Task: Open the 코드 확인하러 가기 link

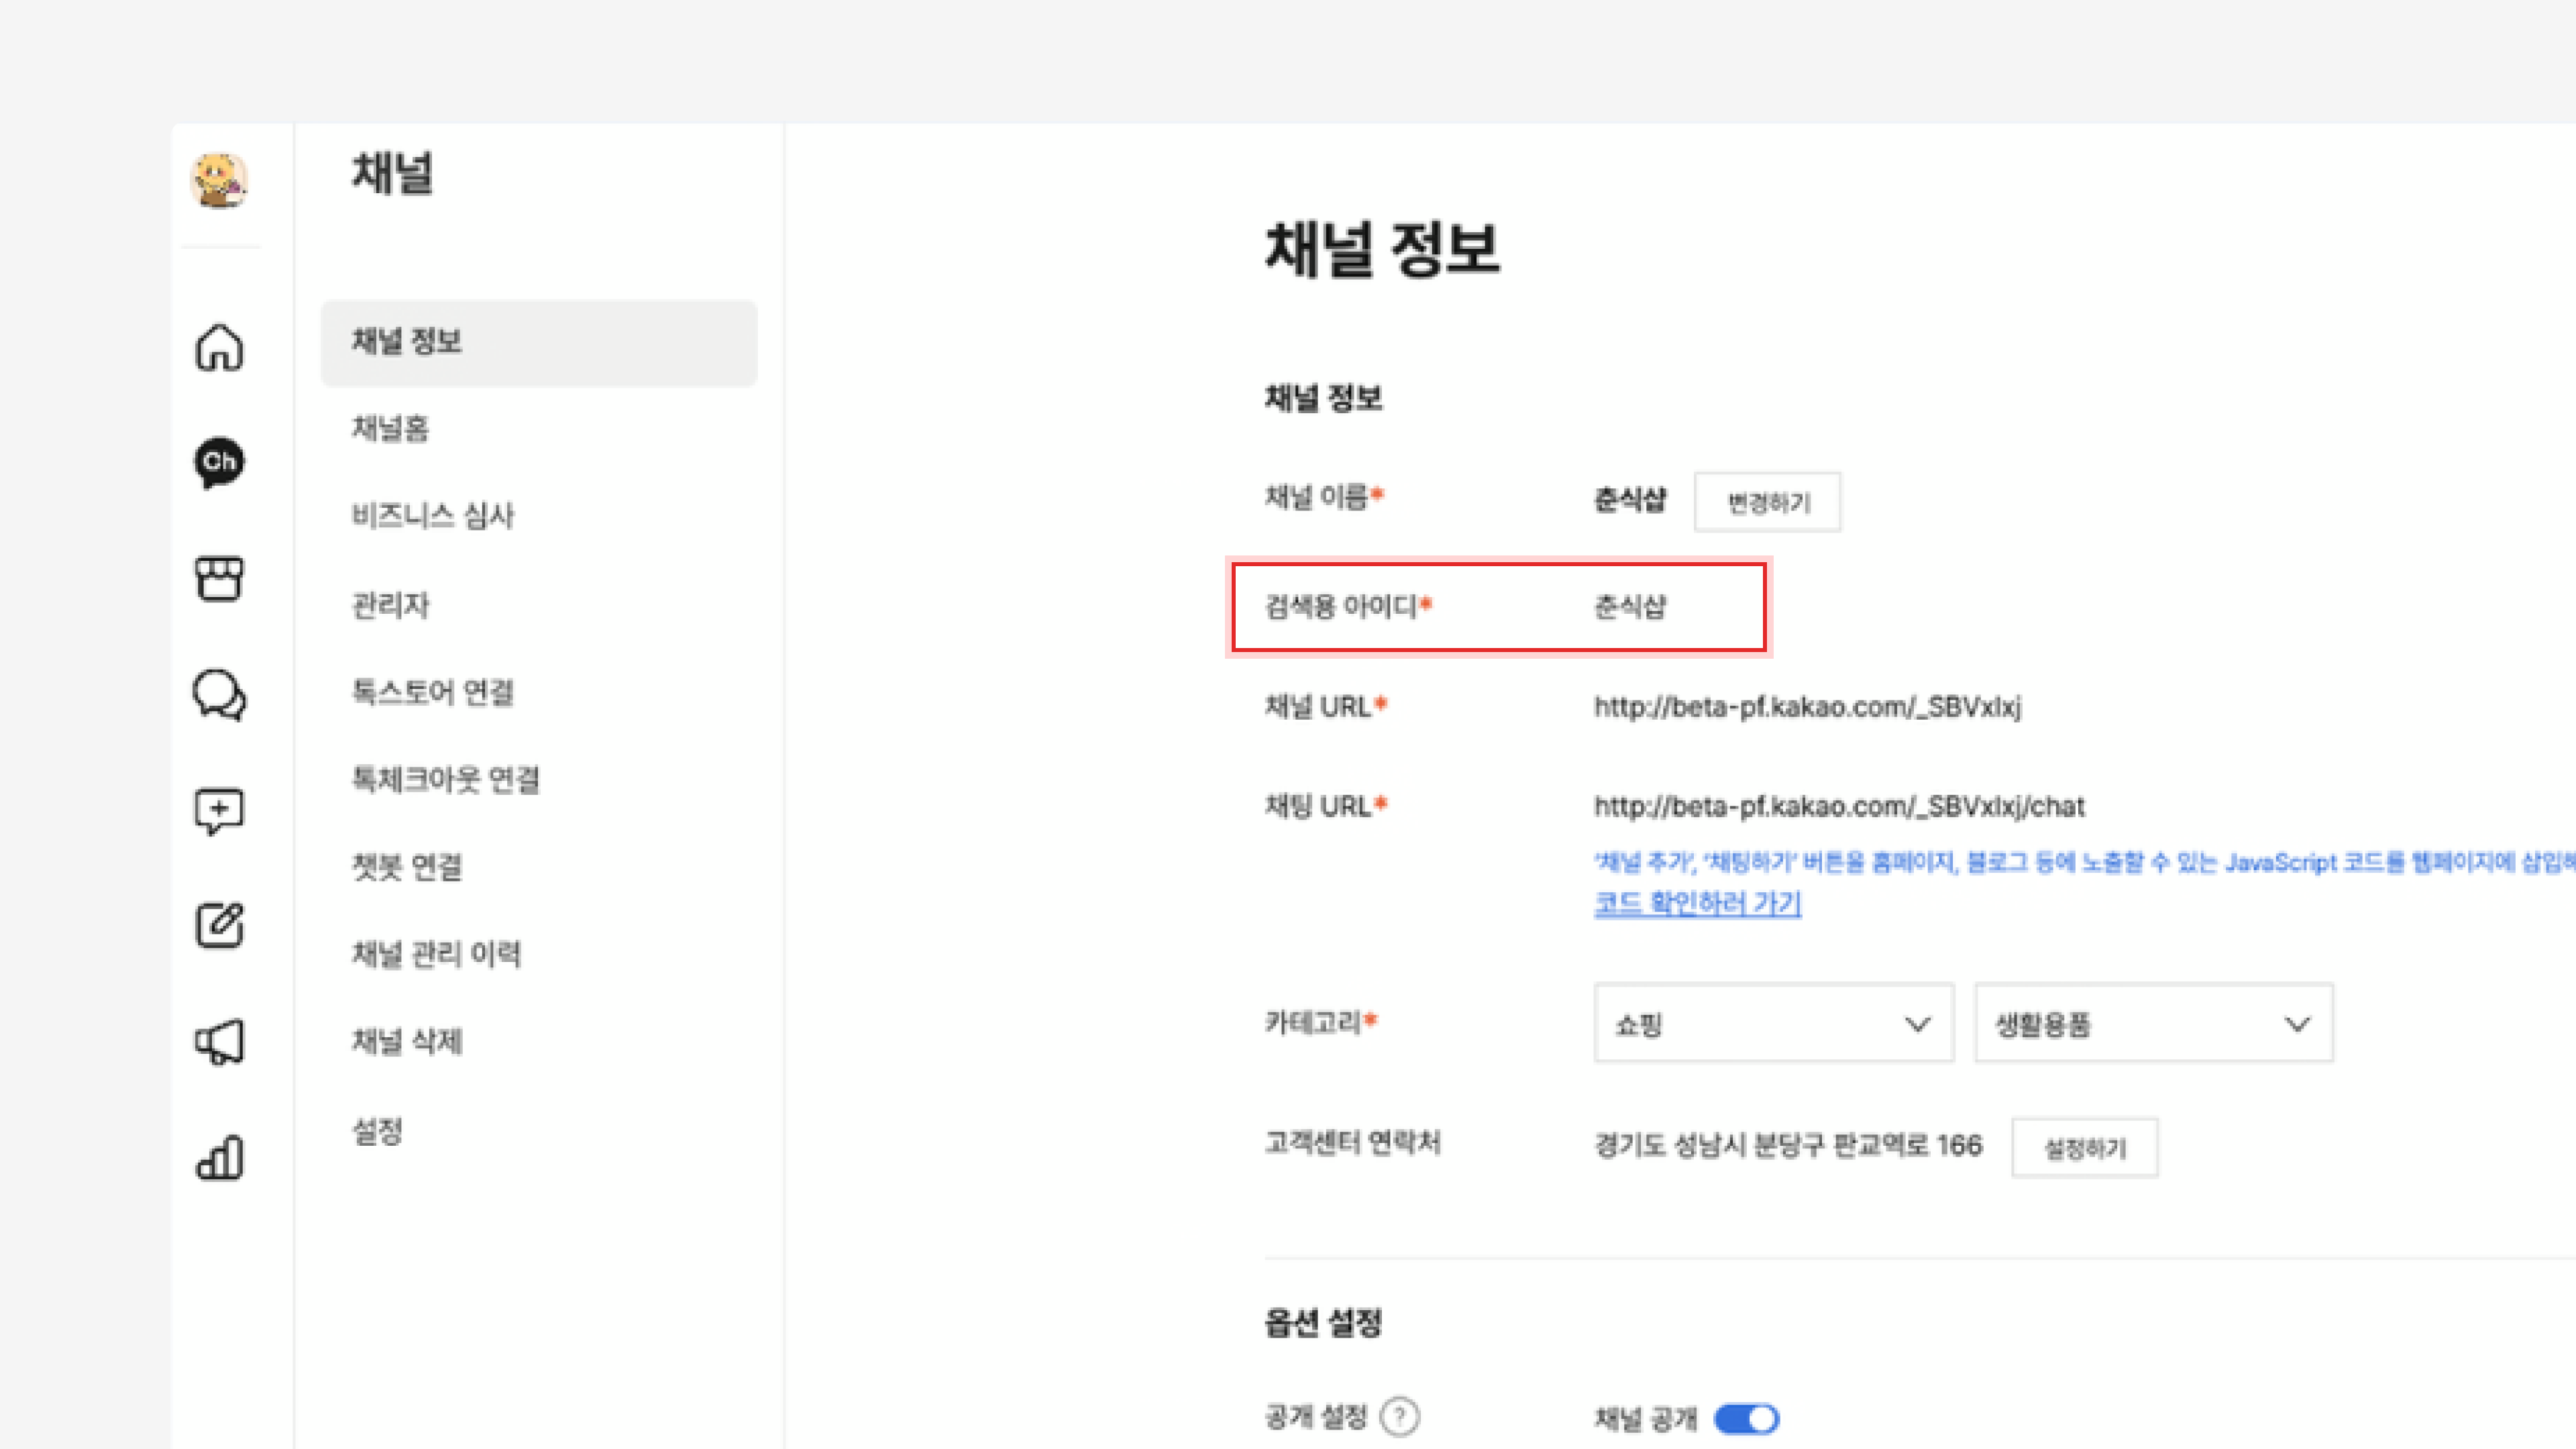Action: [x=1697, y=903]
